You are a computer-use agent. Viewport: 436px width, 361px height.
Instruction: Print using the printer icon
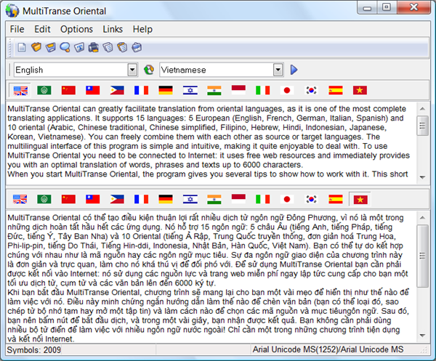click(94, 47)
